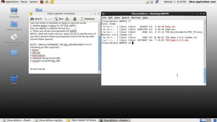Delete this note using trash icon
The width and height of the screenshot is (217, 122).
click(75, 19)
